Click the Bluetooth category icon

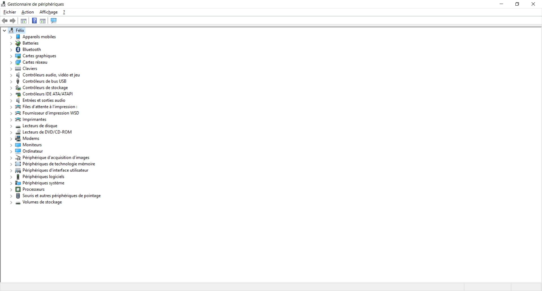(18, 49)
